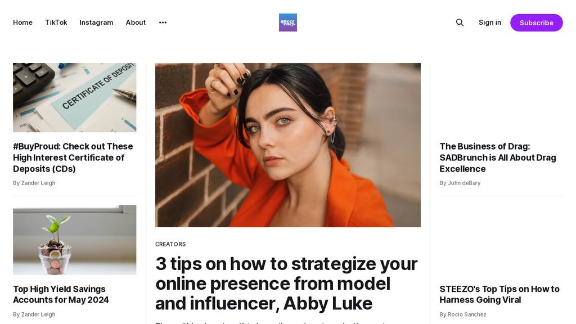Open featured Abby Luke portrait image

pos(287,145)
